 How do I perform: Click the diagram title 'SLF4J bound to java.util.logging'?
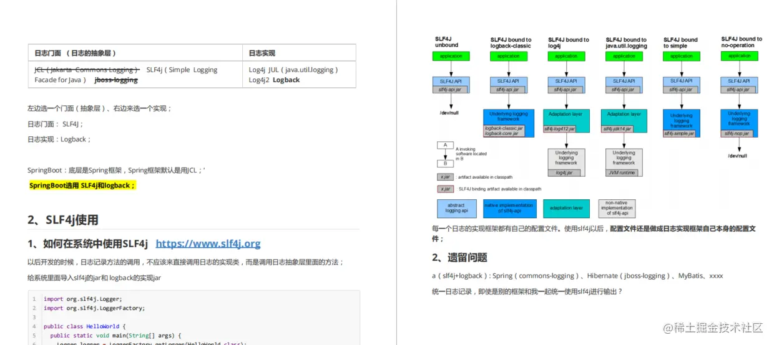tap(627, 43)
